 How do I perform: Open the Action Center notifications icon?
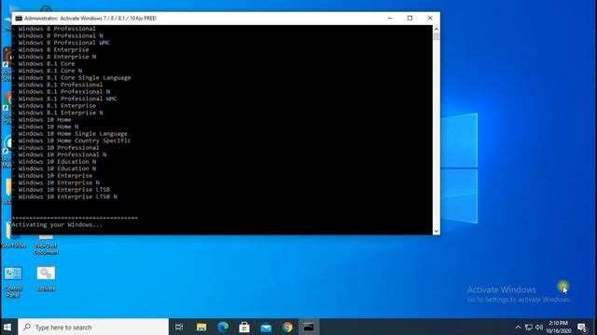pyautogui.click(x=582, y=328)
